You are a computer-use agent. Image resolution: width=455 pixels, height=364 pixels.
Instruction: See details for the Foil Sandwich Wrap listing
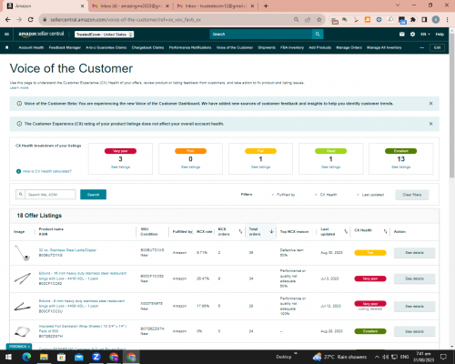click(x=414, y=331)
